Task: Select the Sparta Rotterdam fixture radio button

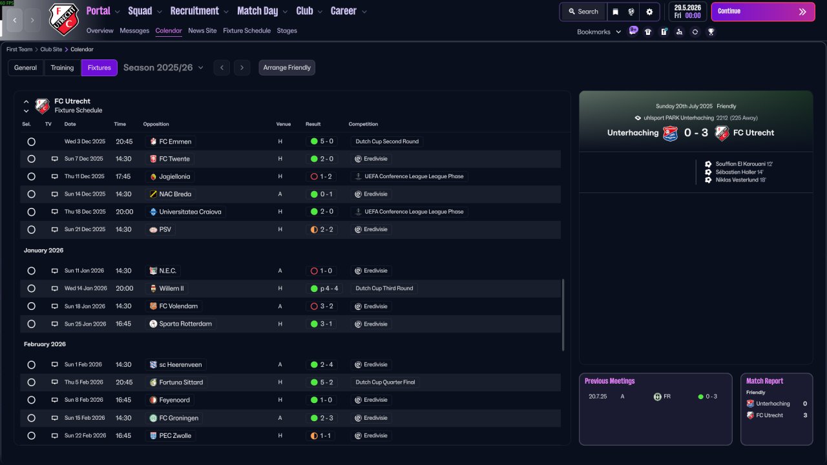Action: 31,324
